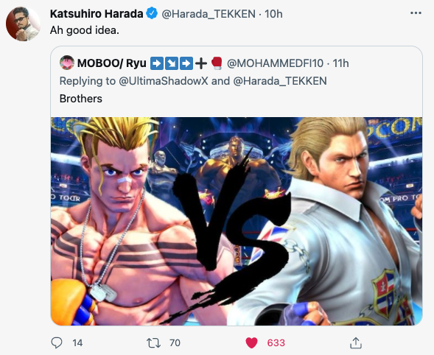Open the Luke vs Steve image
This screenshot has width=434, height=355.
pos(237,221)
